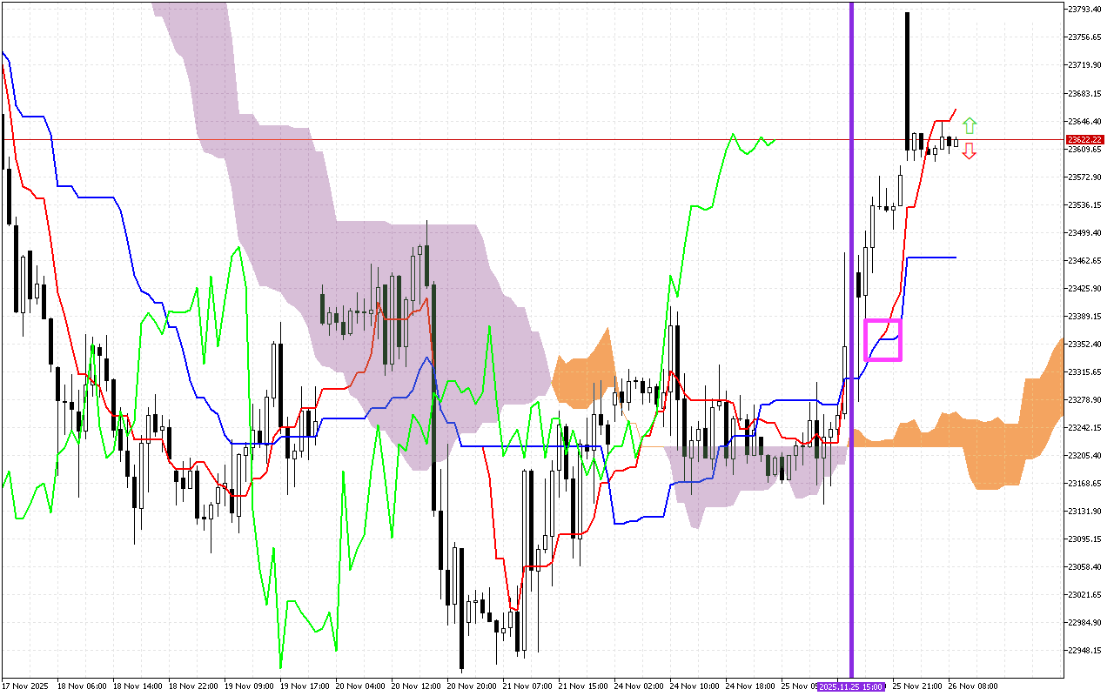Click the 22948.15 price scale label
This screenshot has height=696, width=1114.
pos(1084,650)
